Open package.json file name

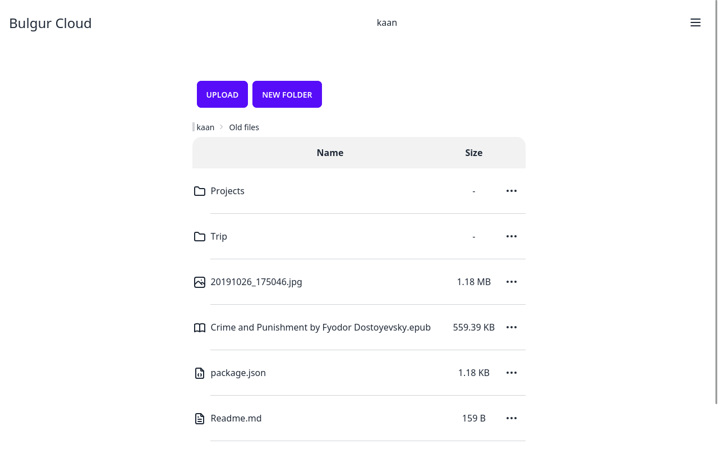[238, 373]
